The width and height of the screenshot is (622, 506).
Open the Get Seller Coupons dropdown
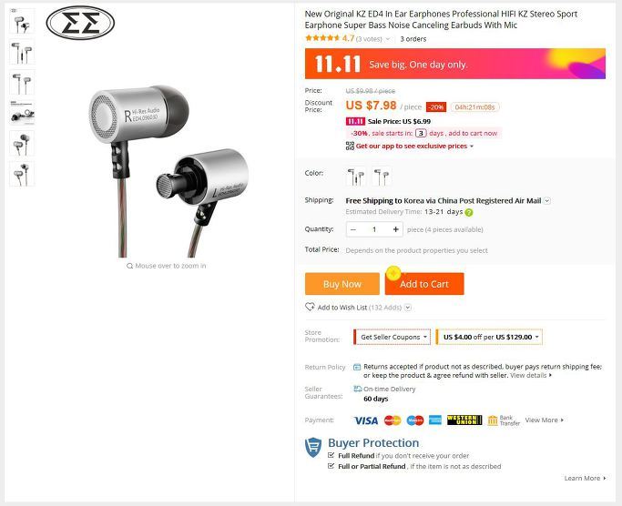392,337
